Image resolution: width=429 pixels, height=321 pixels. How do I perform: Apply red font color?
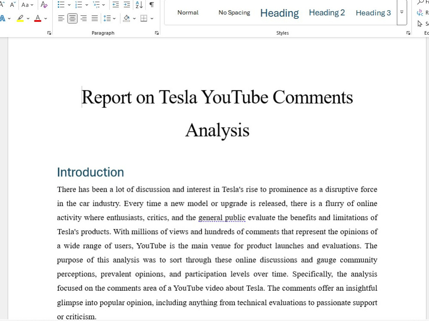pos(38,18)
